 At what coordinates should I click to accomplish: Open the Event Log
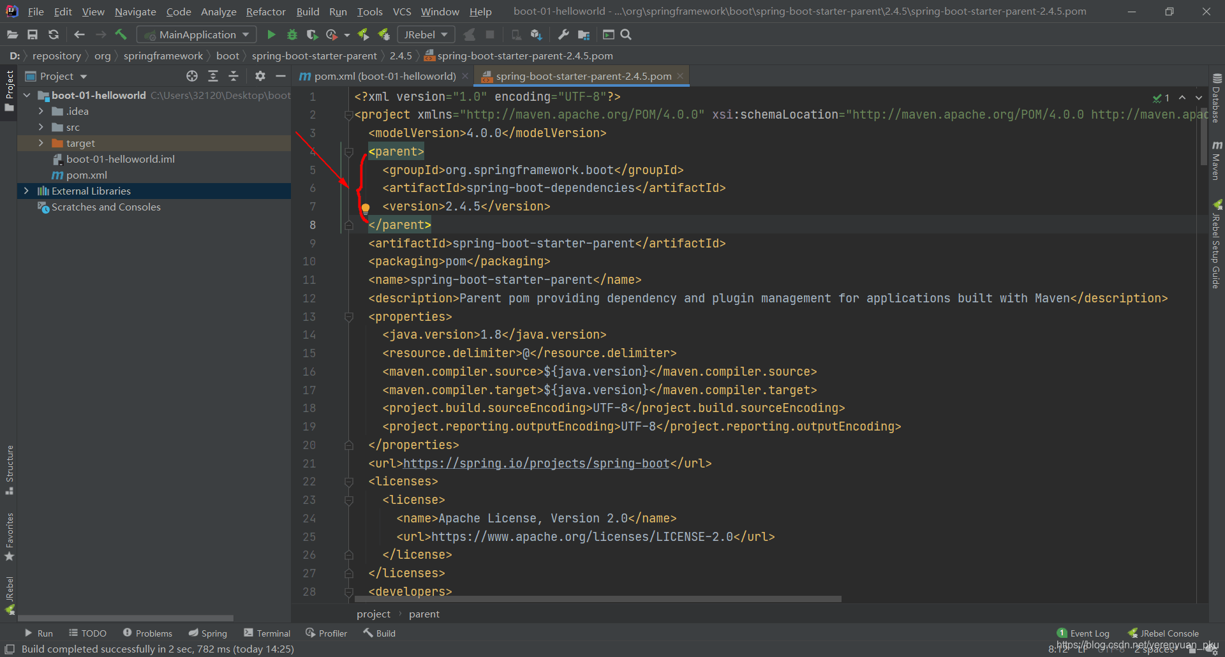[x=1083, y=633]
